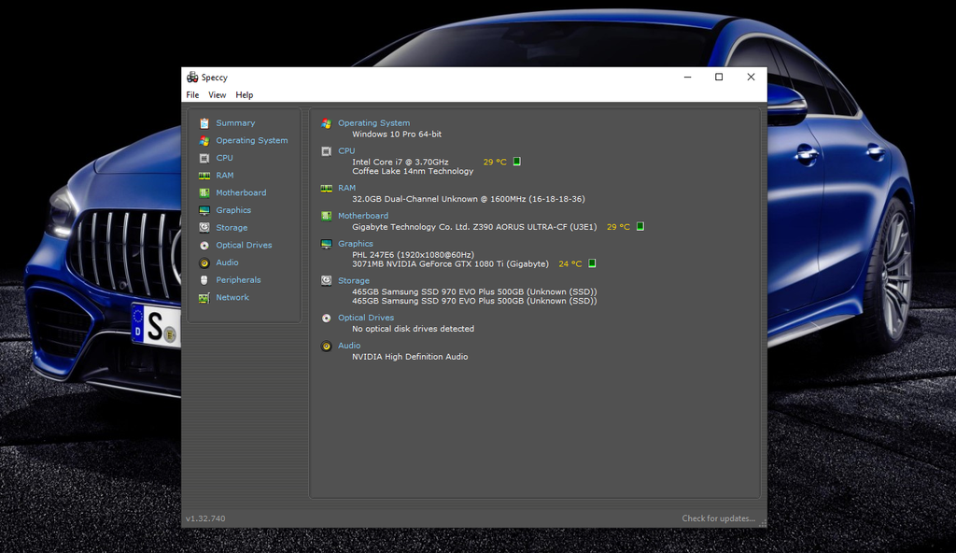Click the CPU temperature green indicator

(x=517, y=162)
